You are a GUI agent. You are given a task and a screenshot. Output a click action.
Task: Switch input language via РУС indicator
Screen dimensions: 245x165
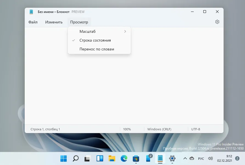[x=201, y=158]
